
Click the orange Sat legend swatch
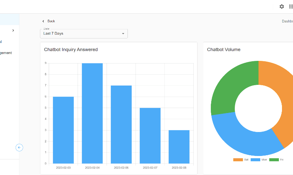click(238, 160)
